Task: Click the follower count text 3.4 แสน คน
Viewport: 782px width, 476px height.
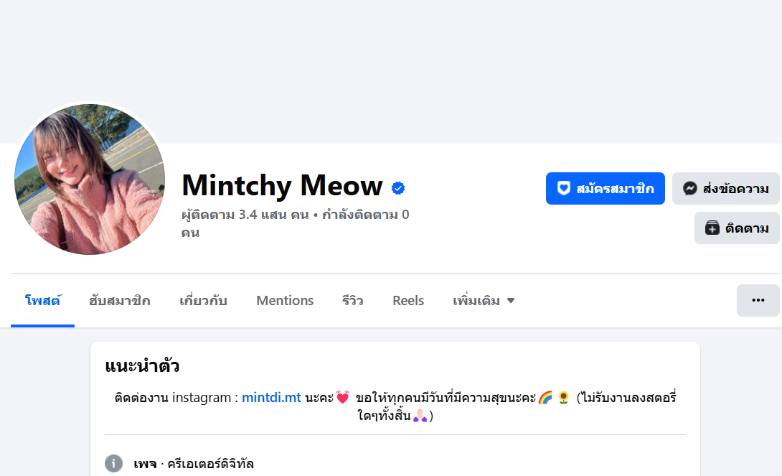Action: click(274, 215)
